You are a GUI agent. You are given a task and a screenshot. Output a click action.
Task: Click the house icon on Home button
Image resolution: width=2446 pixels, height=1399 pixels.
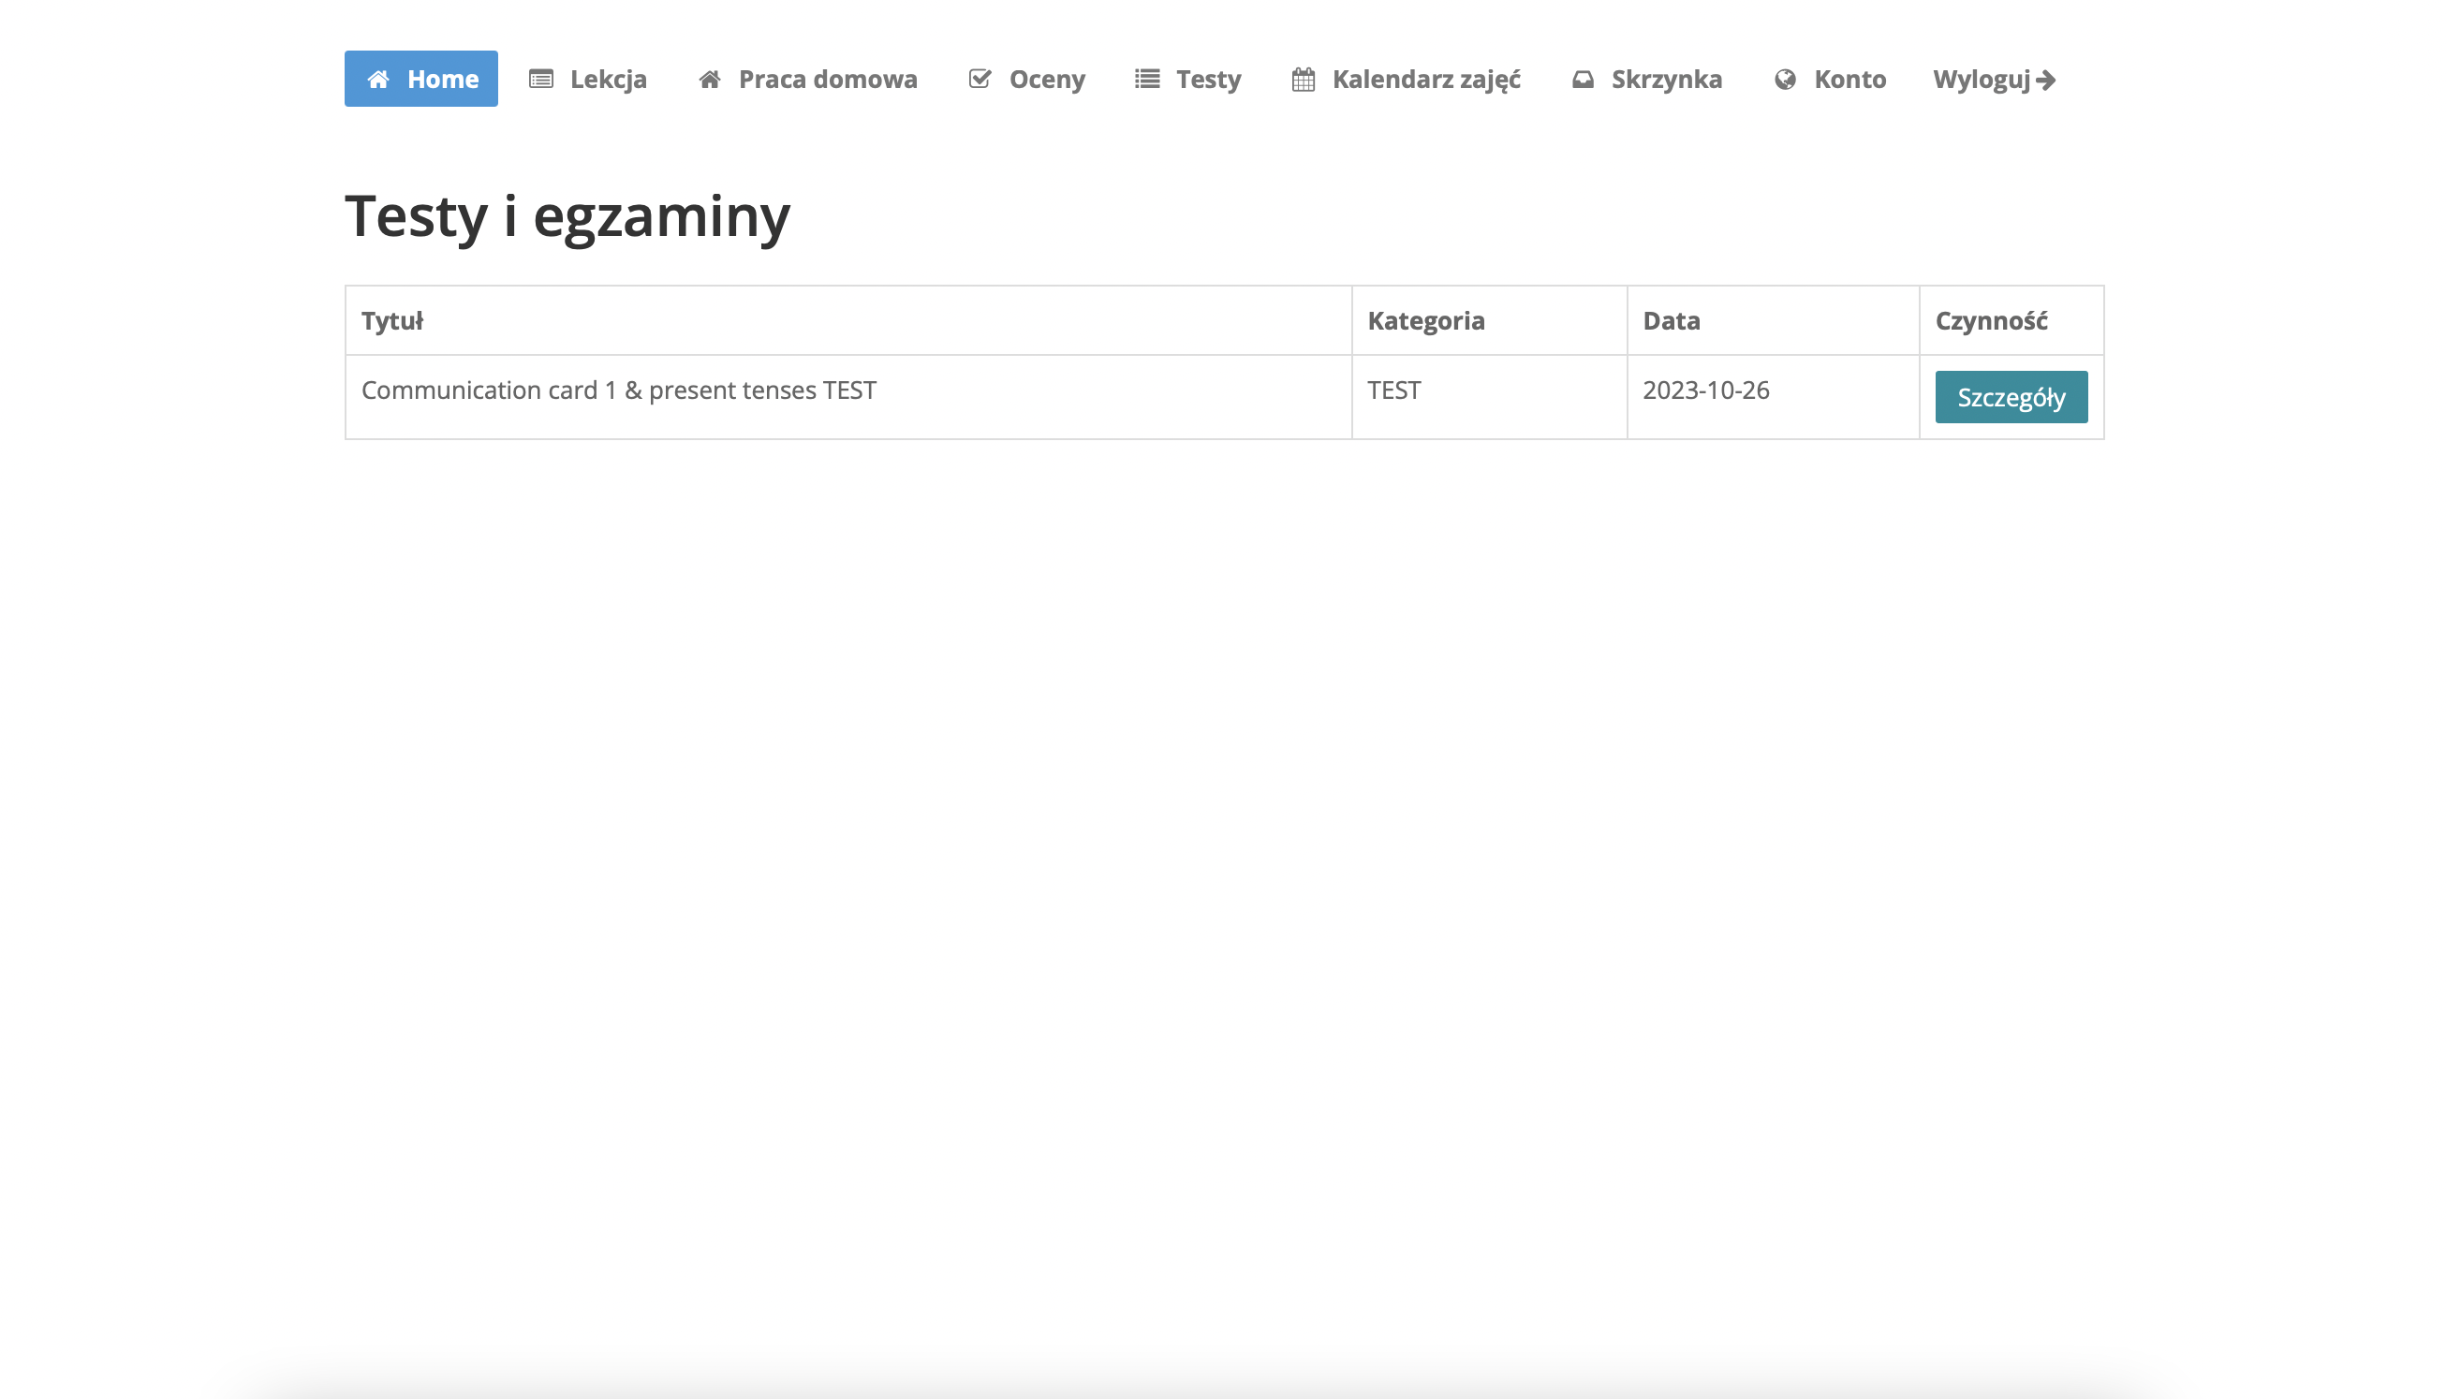[378, 79]
